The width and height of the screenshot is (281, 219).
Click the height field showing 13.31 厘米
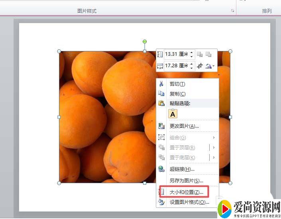pos(176,54)
